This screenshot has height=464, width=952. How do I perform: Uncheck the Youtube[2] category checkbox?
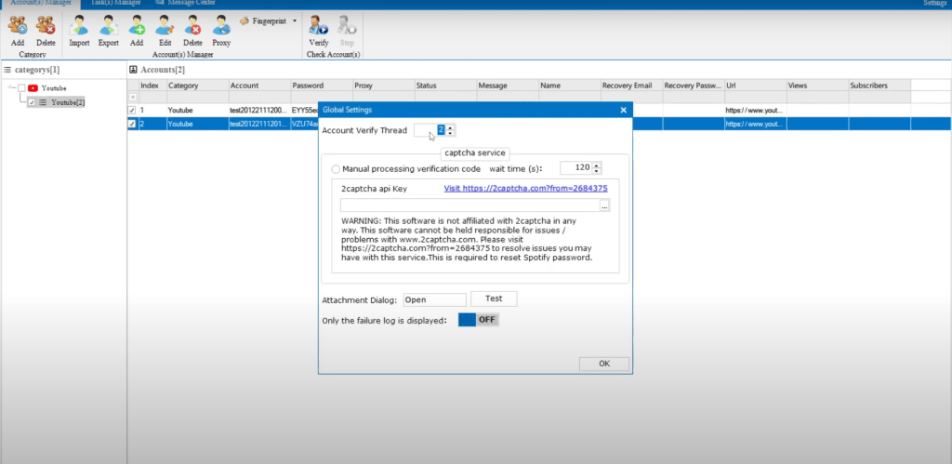pos(33,102)
